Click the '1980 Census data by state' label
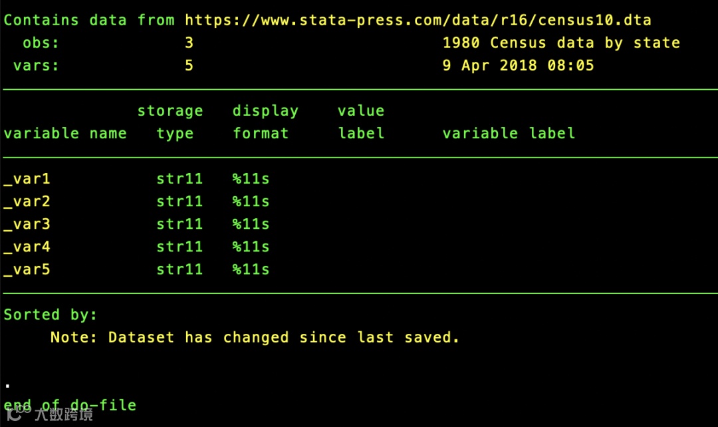The height and width of the screenshot is (427, 718). click(561, 43)
